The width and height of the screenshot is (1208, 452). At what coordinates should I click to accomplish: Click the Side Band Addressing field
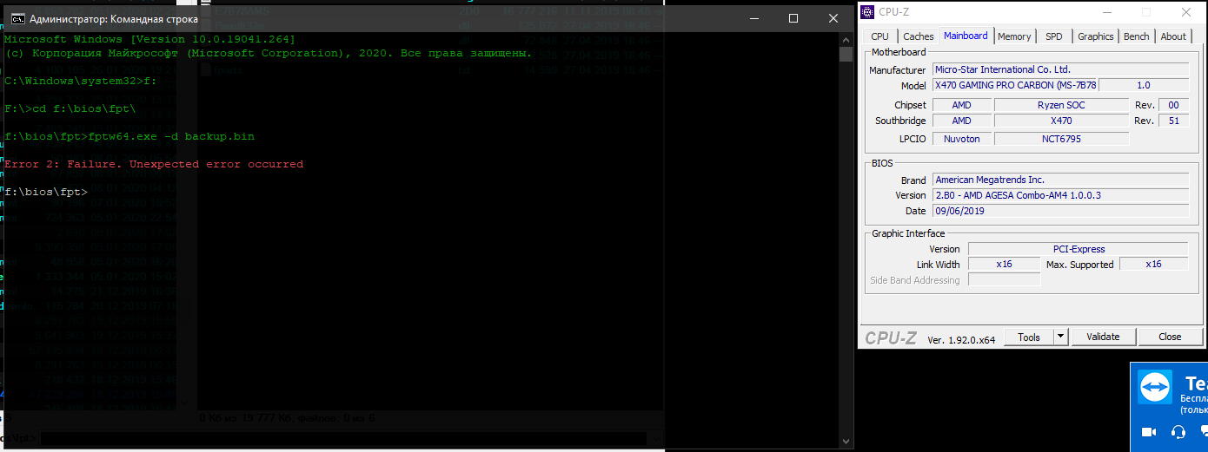click(x=1004, y=280)
